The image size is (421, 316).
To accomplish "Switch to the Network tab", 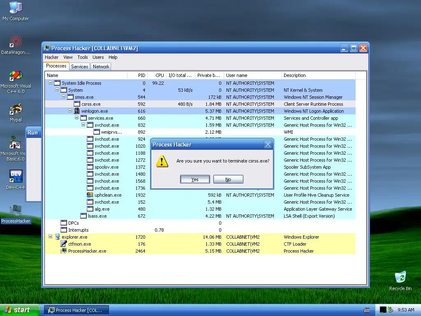I will coord(101,66).
